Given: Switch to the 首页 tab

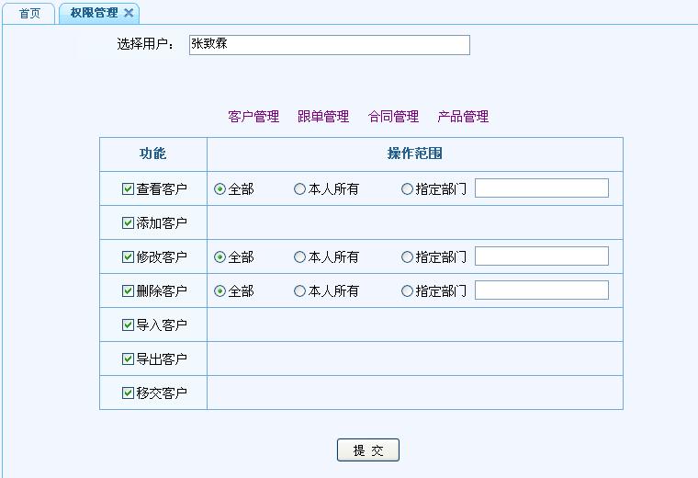Looking at the screenshot, I should point(29,14).
